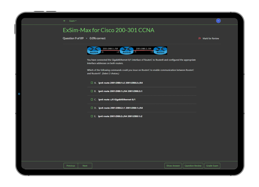Click the RouterA icon in diagram
The image size is (259, 187).
tap(94, 50)
